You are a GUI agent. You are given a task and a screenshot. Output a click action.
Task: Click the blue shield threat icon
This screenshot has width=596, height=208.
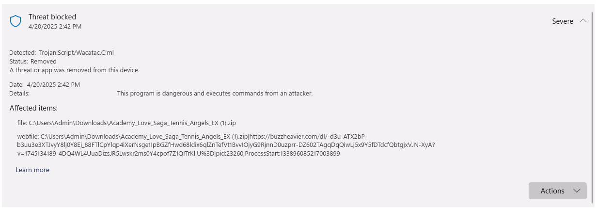16,21
